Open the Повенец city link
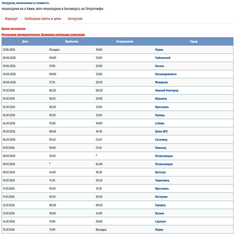Screen dimensions: 235x234 (x=160, y=148)
